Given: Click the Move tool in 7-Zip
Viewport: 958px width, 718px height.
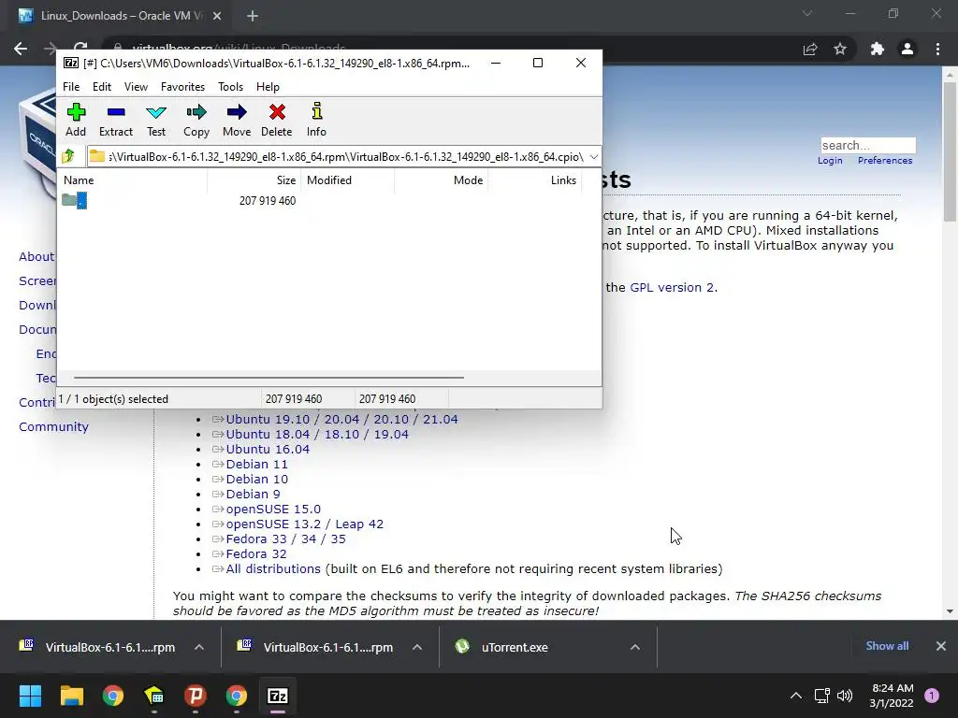Looking at the screenshot, I should pyautogui.click(x=237, y=120).
